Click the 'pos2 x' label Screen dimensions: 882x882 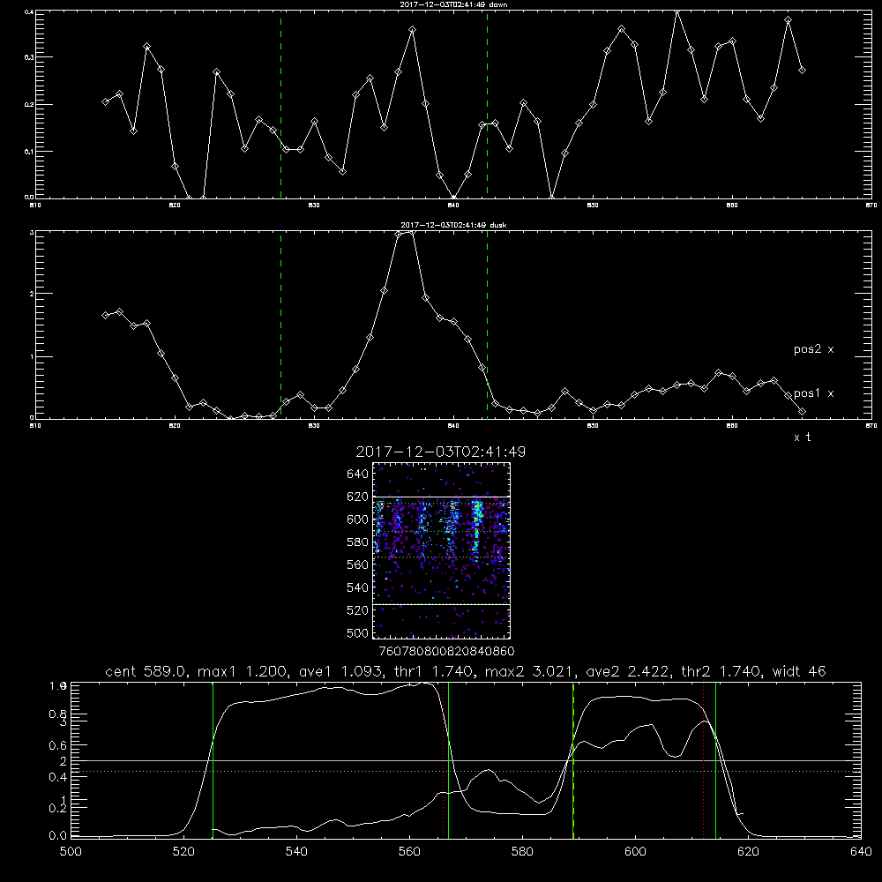pos(813,349)
